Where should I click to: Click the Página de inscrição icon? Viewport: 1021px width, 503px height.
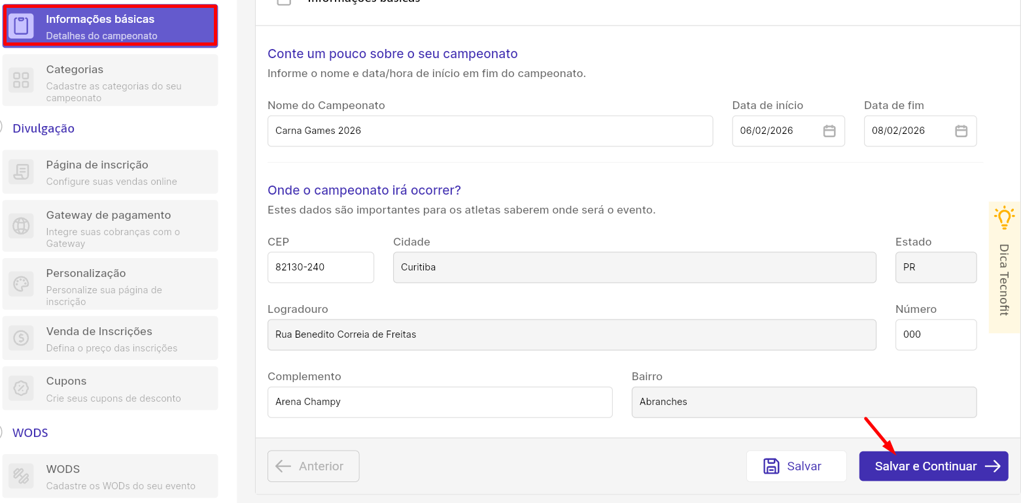[x=21, y=172]
